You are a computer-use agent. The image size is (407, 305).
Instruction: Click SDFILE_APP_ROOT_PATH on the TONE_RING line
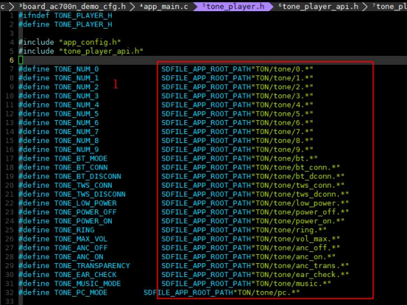tap(206, 230)
